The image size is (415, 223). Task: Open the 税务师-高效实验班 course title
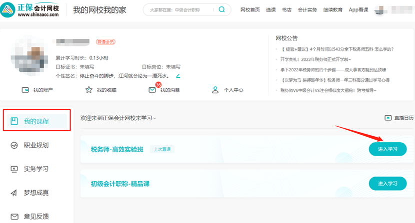coord(117,150)
